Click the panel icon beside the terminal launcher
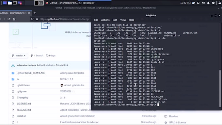 pos(20,3)
